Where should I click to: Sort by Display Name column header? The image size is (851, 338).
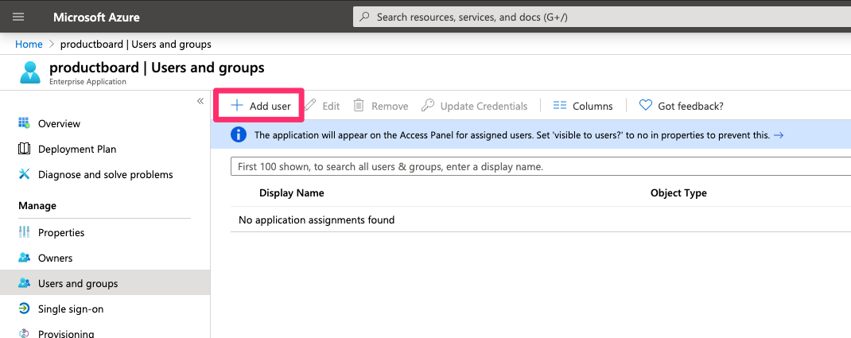click(x=291, y=193)
